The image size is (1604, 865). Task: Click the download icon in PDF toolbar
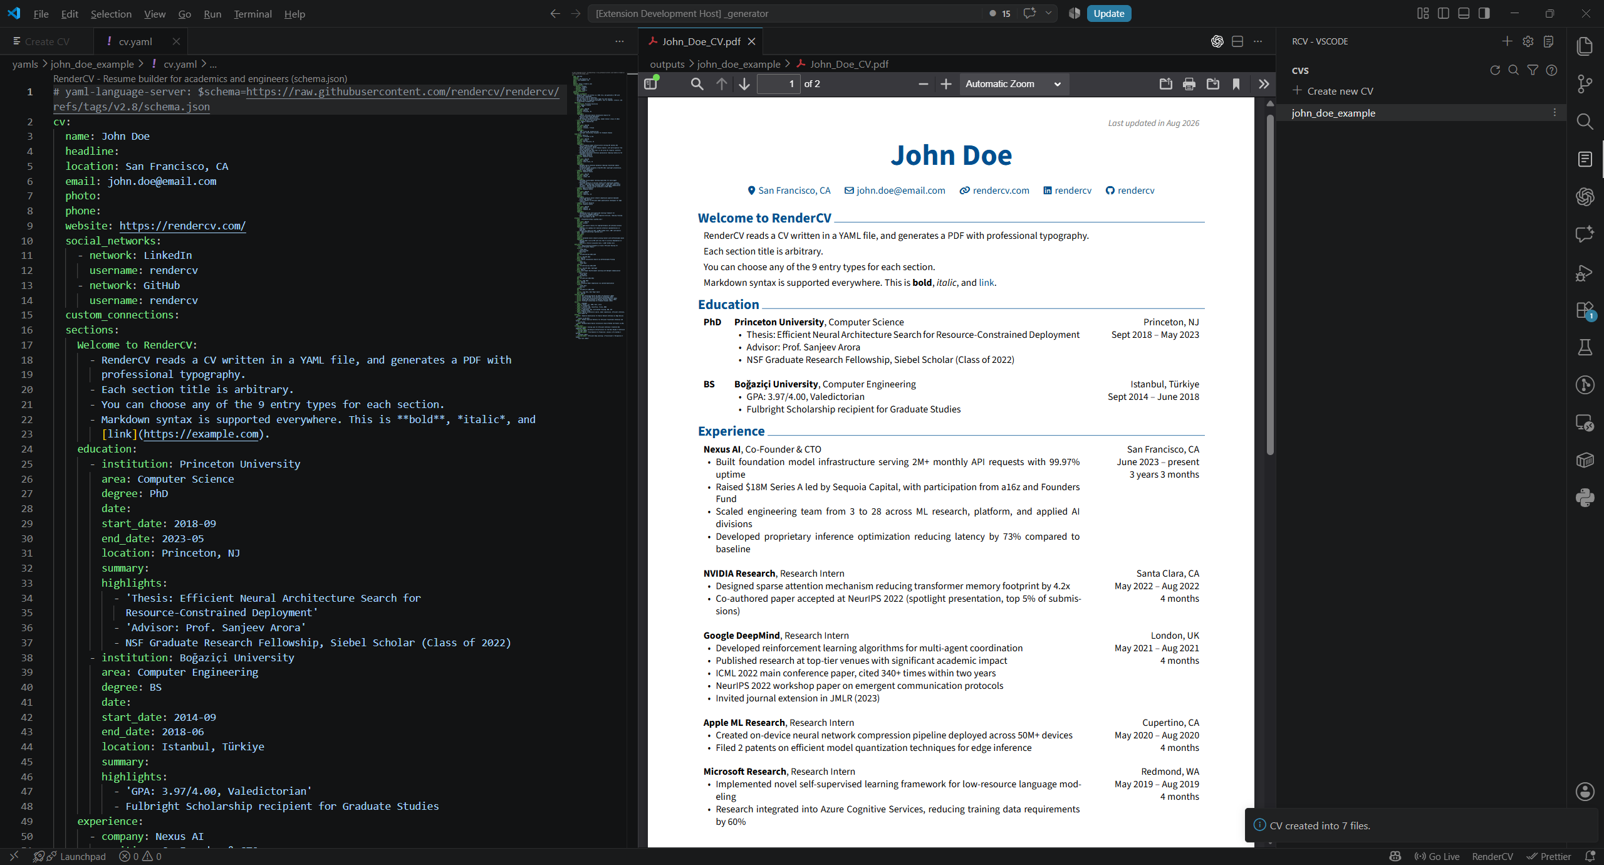pyautogui.click(x=1213, y=84)
